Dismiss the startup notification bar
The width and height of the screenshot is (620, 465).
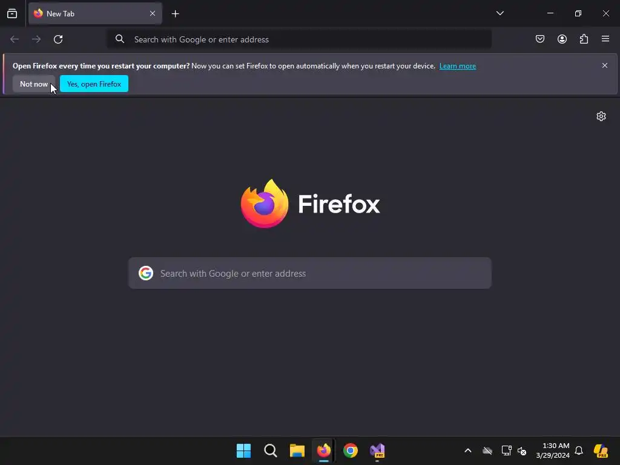605,65
